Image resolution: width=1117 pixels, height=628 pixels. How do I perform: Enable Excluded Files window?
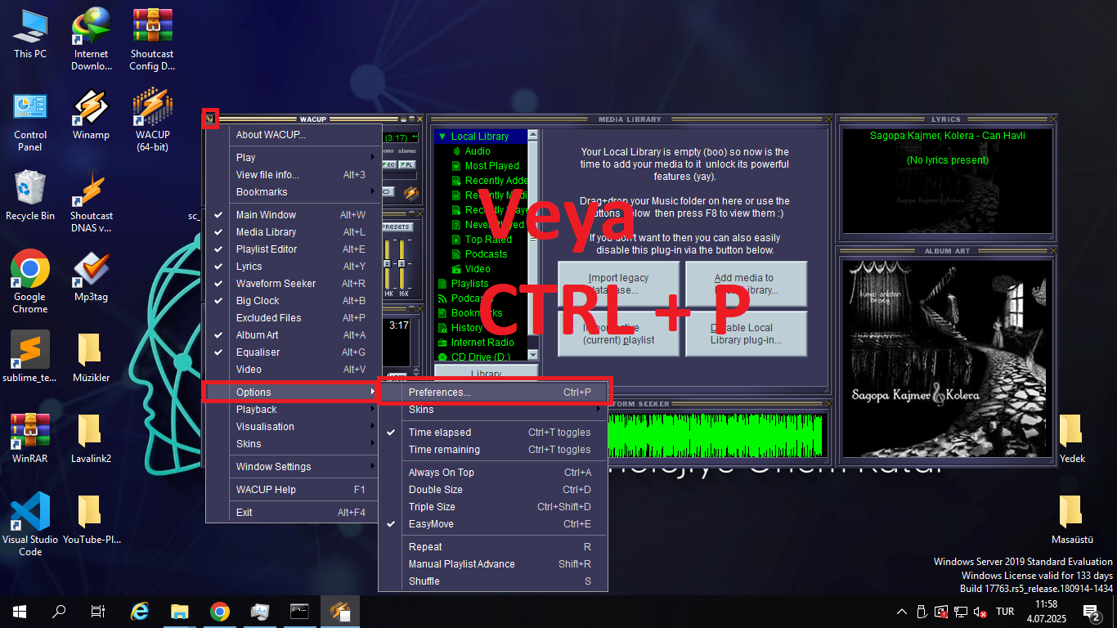[293, 318]
